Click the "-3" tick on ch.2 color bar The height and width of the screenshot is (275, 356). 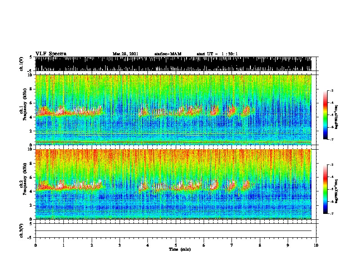[331, 165]
